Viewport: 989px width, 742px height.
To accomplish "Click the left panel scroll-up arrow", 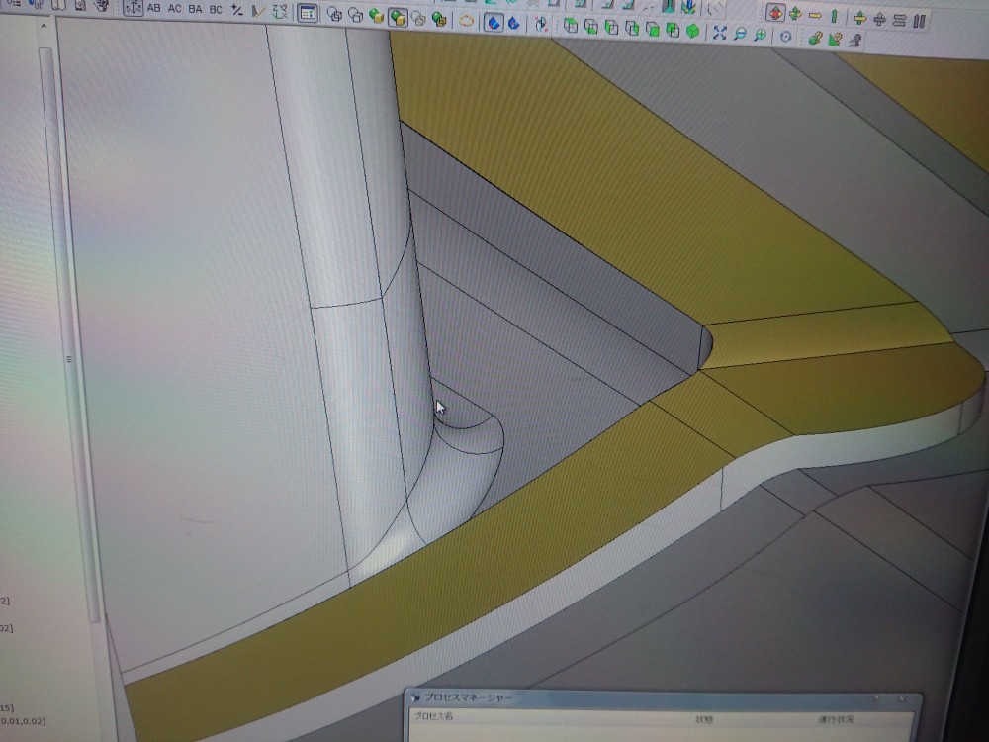I will (x=44, y=26).
